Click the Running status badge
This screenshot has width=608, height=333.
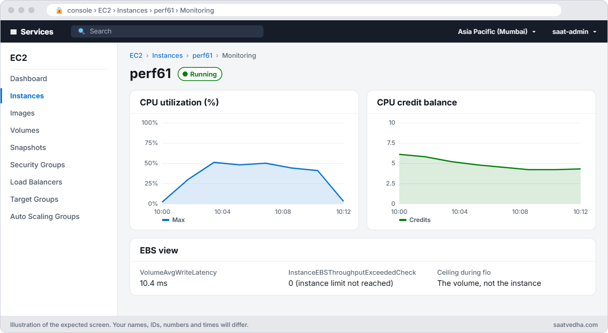coord(200,74)
